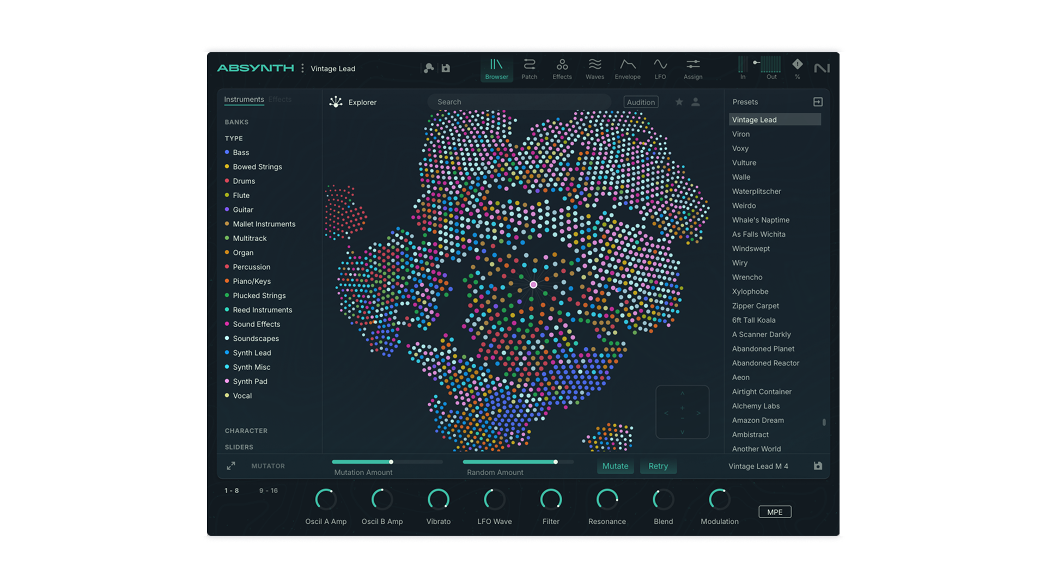The height and width of the screenshot is (588, 1046).
Task: Switch to macro page 9 - 16
Action: [268, 491]
